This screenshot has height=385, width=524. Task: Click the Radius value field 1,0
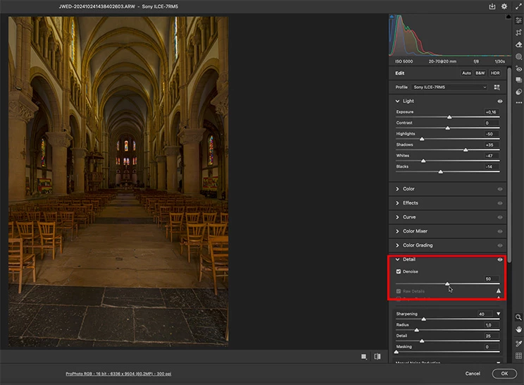(x=492, y=325)
